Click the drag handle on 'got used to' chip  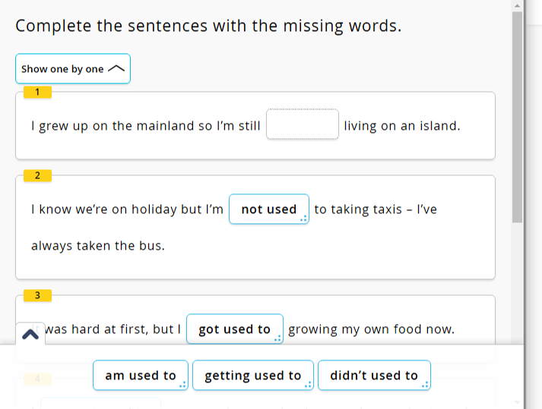[278, 338]
